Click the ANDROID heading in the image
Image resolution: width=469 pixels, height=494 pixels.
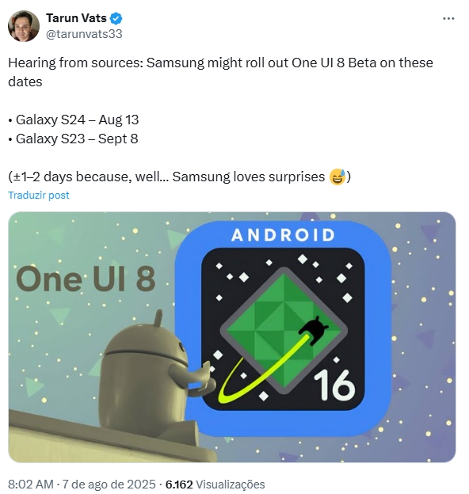click(x=283, y=235)
